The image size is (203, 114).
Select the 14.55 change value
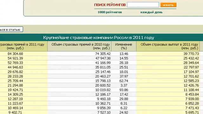point(124,58)
